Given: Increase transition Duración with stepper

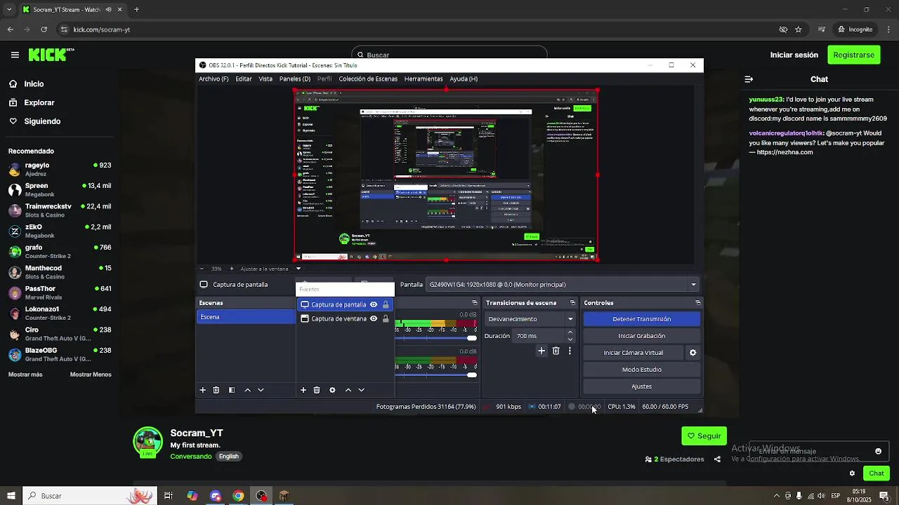Looking at the screenshot, I should tap(570, 332).
